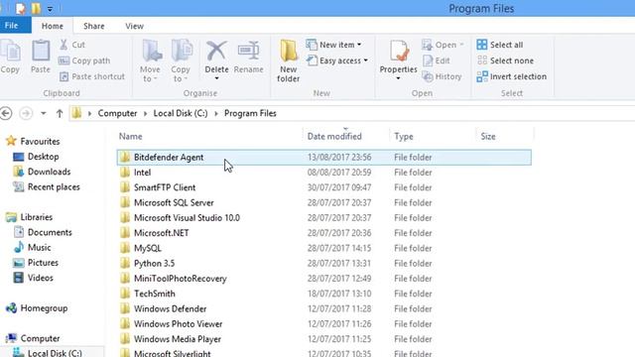
Task: Click the History command
Action: [442, 76]
